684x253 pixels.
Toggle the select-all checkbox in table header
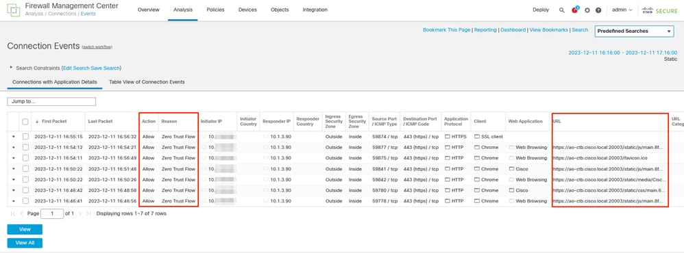point(25,122)
